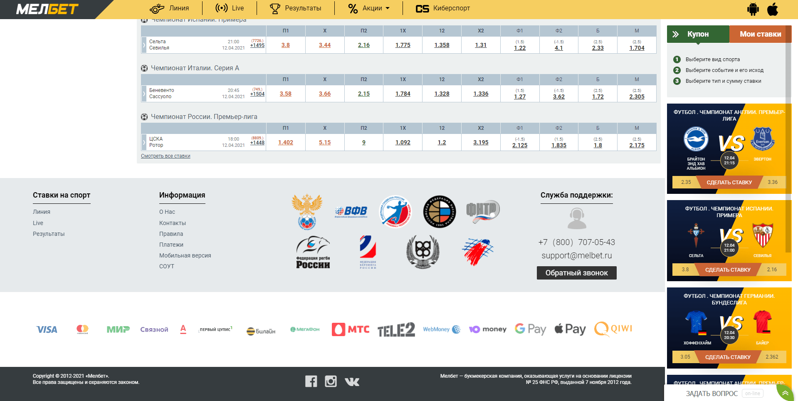Open the Facebook page icon
The image size is (798, 401).
point(311,381)
